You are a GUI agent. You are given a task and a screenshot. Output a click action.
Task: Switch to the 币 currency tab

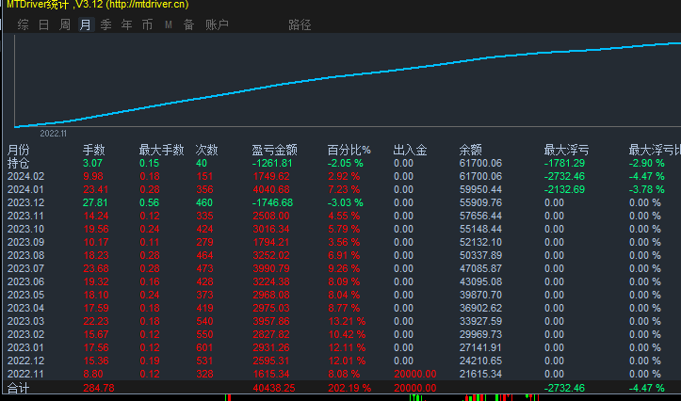147,24
